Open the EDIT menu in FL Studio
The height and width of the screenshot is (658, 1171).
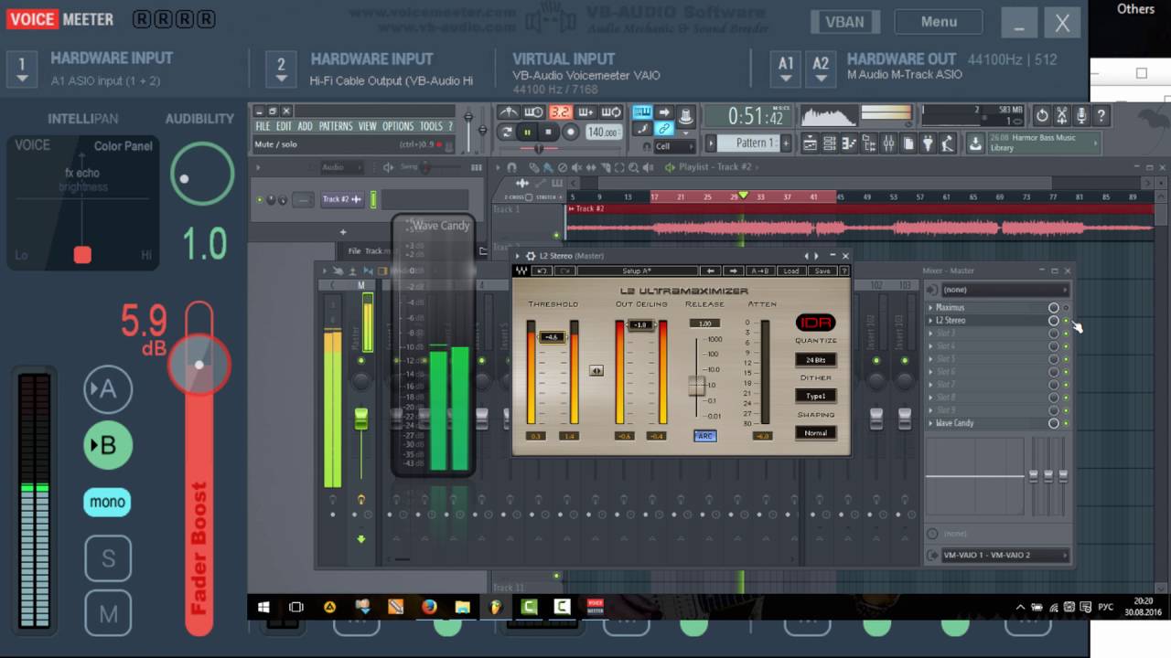tap(284, 126)
